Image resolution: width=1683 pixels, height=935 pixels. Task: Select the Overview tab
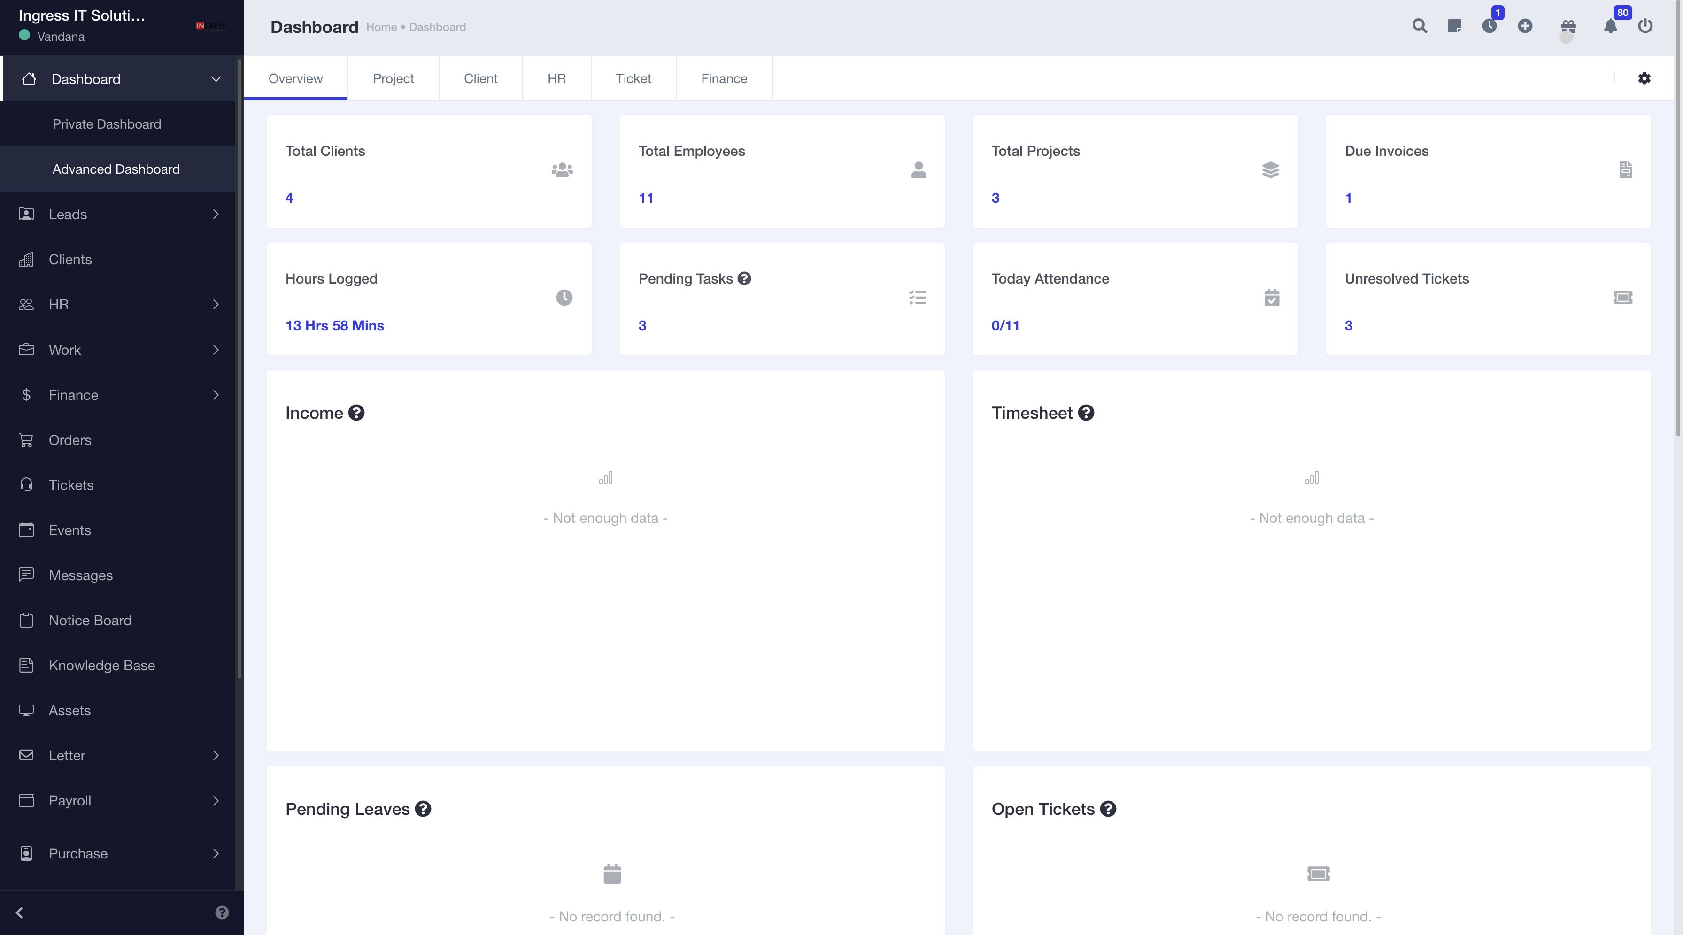click(x=295, y=78)
